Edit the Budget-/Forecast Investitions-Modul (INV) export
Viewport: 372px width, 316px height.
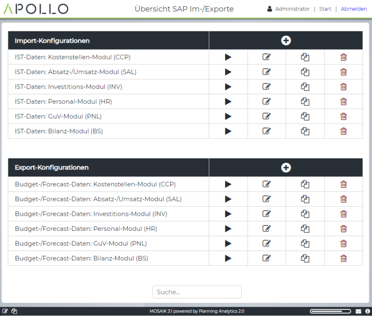[x=266, y=214]
